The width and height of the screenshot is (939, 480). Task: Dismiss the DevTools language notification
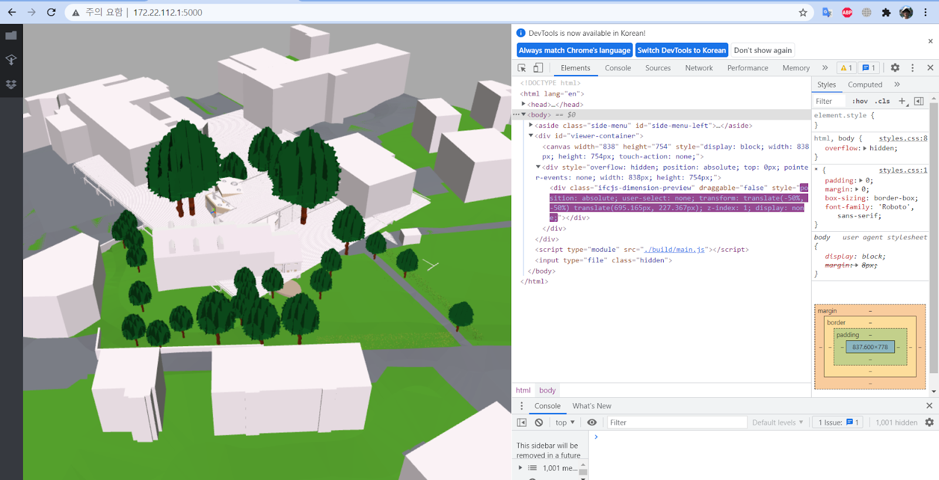pyautogui.click(x=930, y=41)
